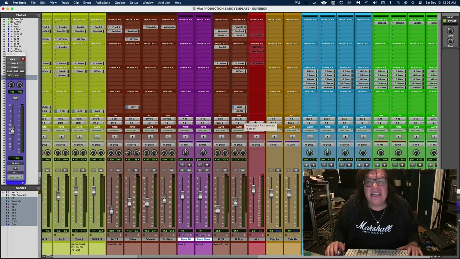The height and width of the screenshot is (259, 460).
Task: Turn the Tone knob in HEAT panel
Action: tap(450, 42)
